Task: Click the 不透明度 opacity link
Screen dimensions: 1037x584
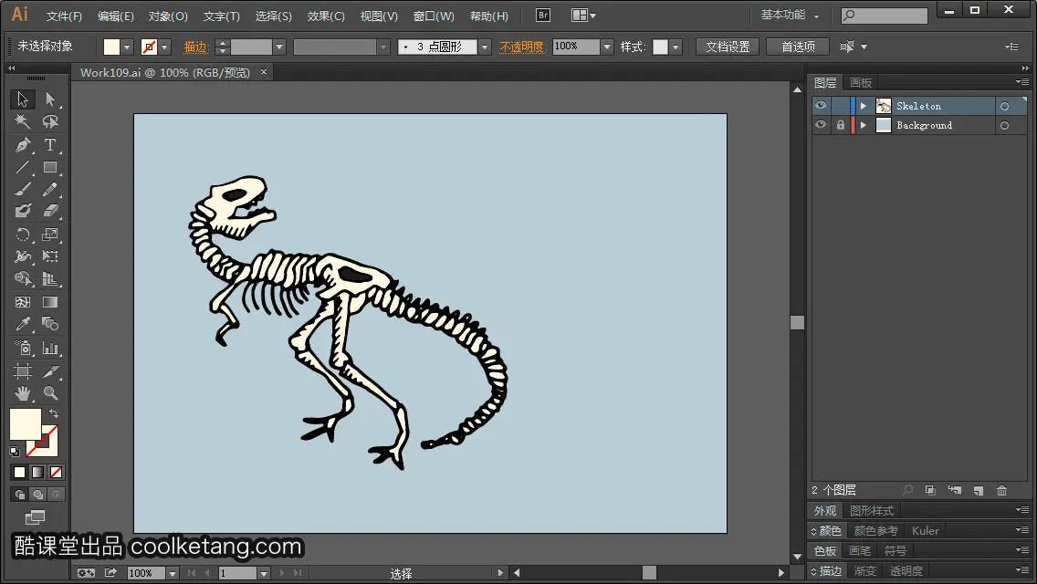Action: tap(522, 47)
